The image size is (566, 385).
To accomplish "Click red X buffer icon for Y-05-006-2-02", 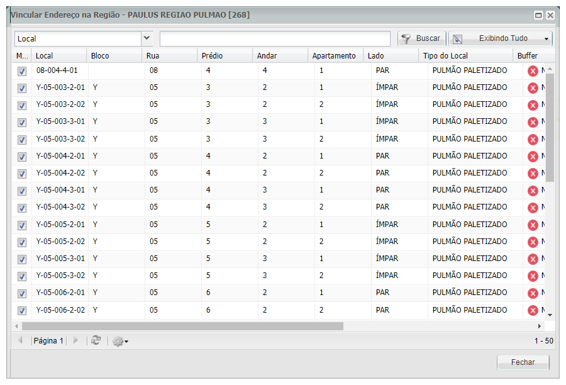I will (533, 310).
